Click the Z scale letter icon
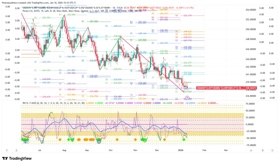 click(x=16, y=150)
